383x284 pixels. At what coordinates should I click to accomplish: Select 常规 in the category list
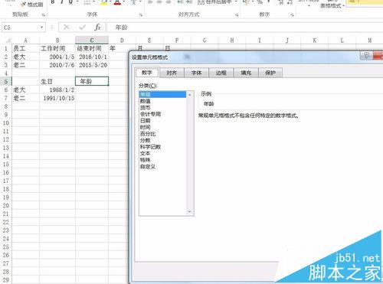(x=162, y=94)
